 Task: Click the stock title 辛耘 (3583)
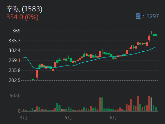(24, 9)
